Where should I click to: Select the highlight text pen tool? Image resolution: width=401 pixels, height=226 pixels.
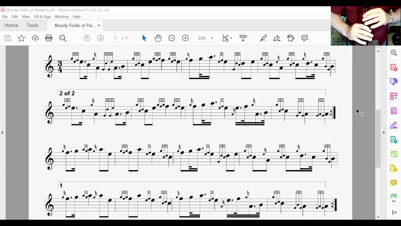click(x=263, y=38)
